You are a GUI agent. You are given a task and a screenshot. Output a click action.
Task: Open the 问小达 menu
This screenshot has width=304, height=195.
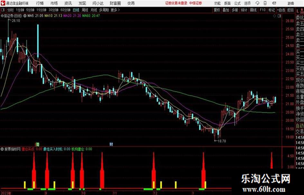click(98, 3)
